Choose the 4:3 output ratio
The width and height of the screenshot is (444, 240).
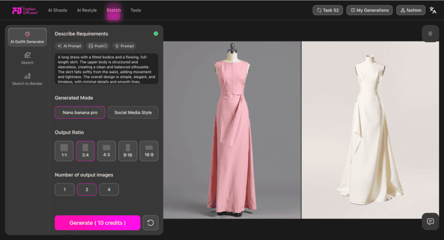(x=107, y=151)
